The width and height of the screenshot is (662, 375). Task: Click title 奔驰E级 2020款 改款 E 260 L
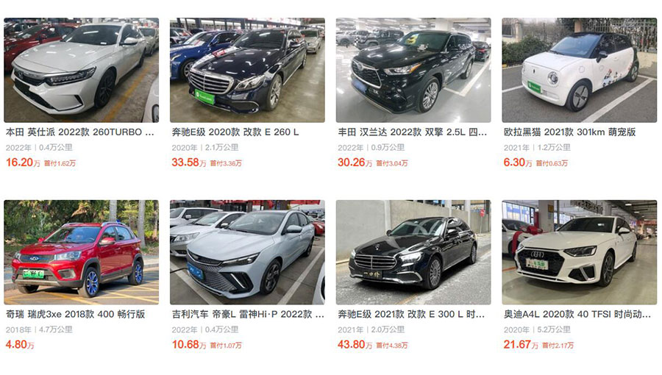click(x=235, y=132)
